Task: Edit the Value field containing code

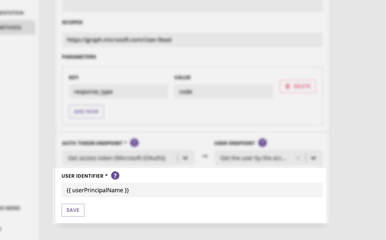Action: click(224, 92)
